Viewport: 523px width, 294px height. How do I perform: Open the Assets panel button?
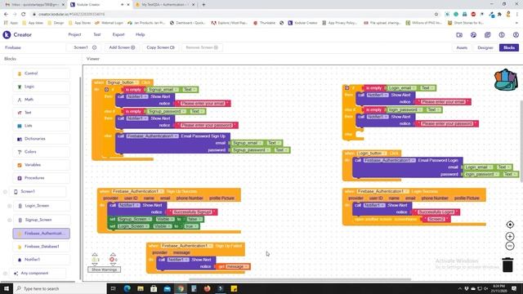pyautogui.click(x=462, y=47)
